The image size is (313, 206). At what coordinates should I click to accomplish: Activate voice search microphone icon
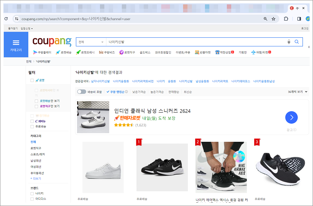tap(289, 42)
